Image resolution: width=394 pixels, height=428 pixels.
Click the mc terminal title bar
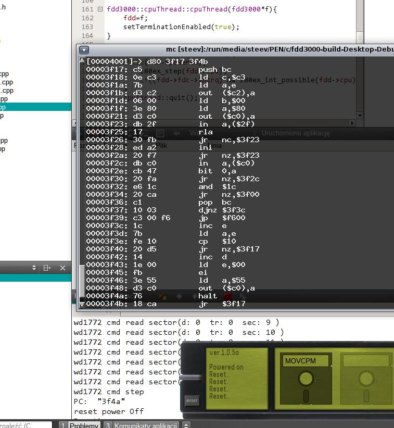[236, 49]
